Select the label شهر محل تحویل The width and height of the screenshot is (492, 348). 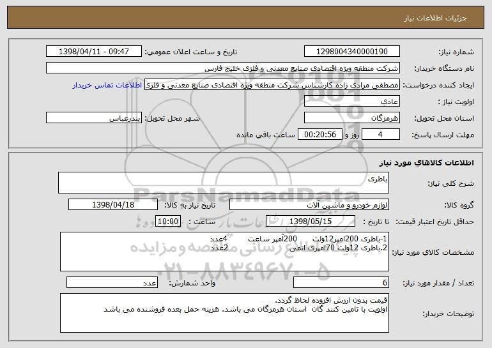[x=172, y=118]
